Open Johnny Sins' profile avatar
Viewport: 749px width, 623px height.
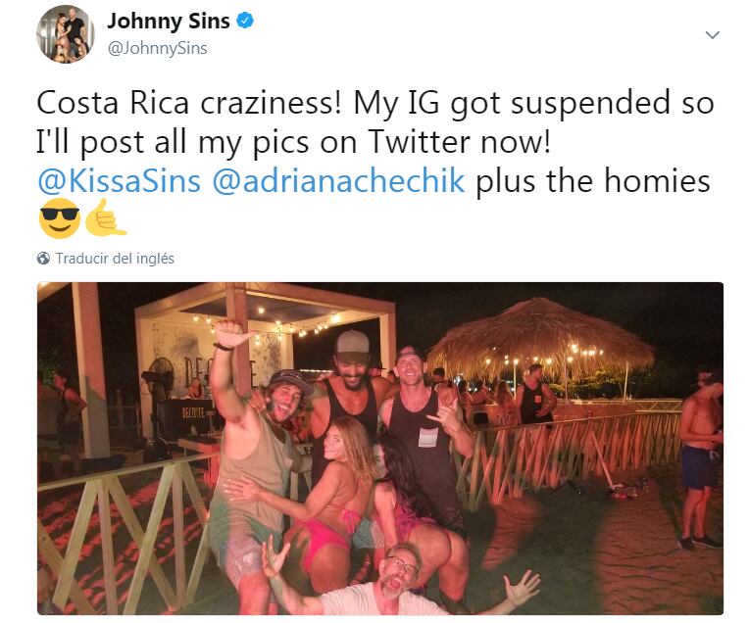tap(66, 34)
